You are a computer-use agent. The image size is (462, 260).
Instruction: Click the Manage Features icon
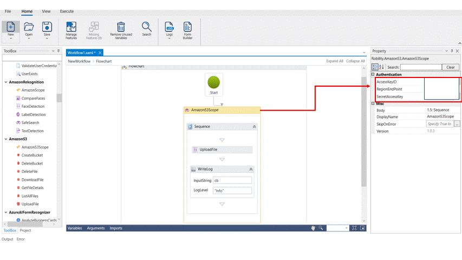[x=71, y=27]
